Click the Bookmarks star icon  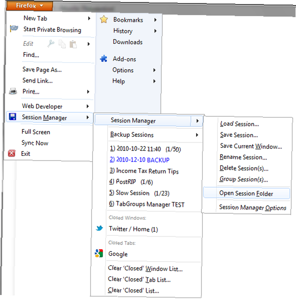[x=104, y=19]
